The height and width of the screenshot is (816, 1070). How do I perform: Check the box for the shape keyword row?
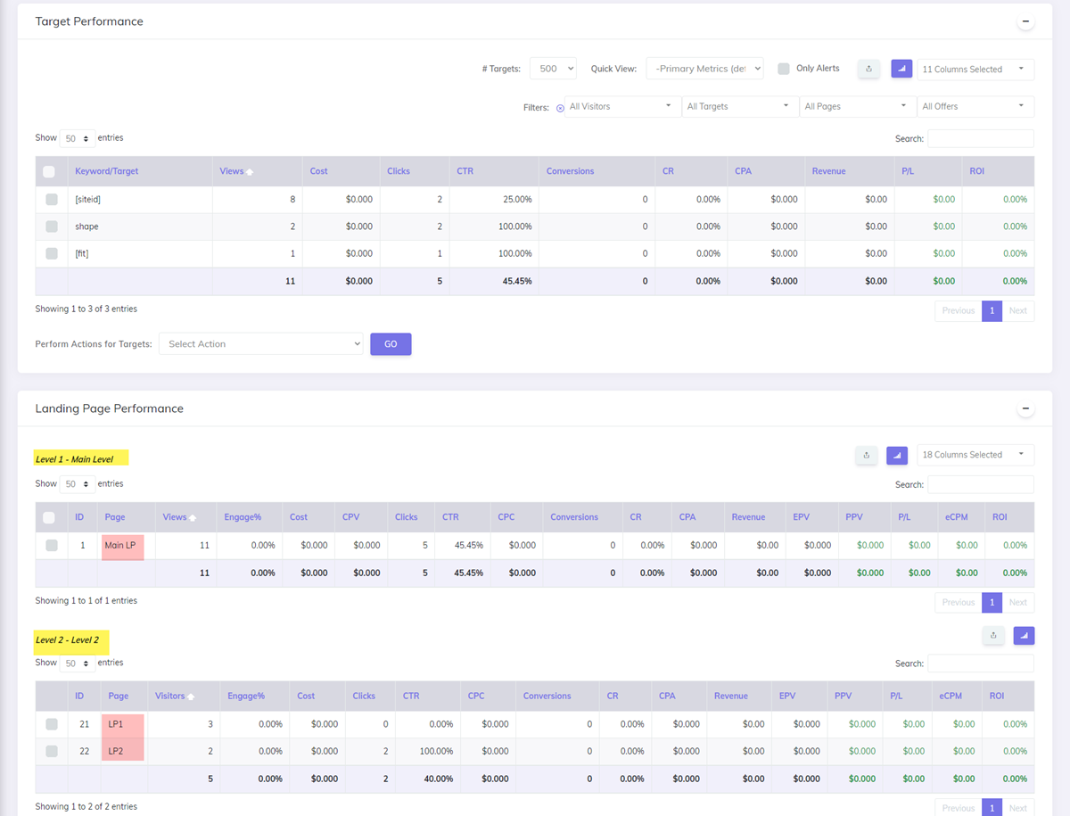point(52,227)
